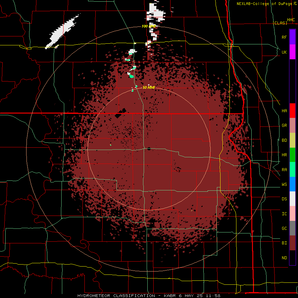
Task: Click the radar site dot at center
Action: [x=149, y=149]
